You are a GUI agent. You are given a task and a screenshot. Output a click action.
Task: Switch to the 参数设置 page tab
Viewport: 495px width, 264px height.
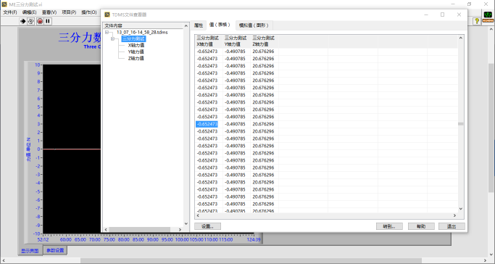[55, 250]
